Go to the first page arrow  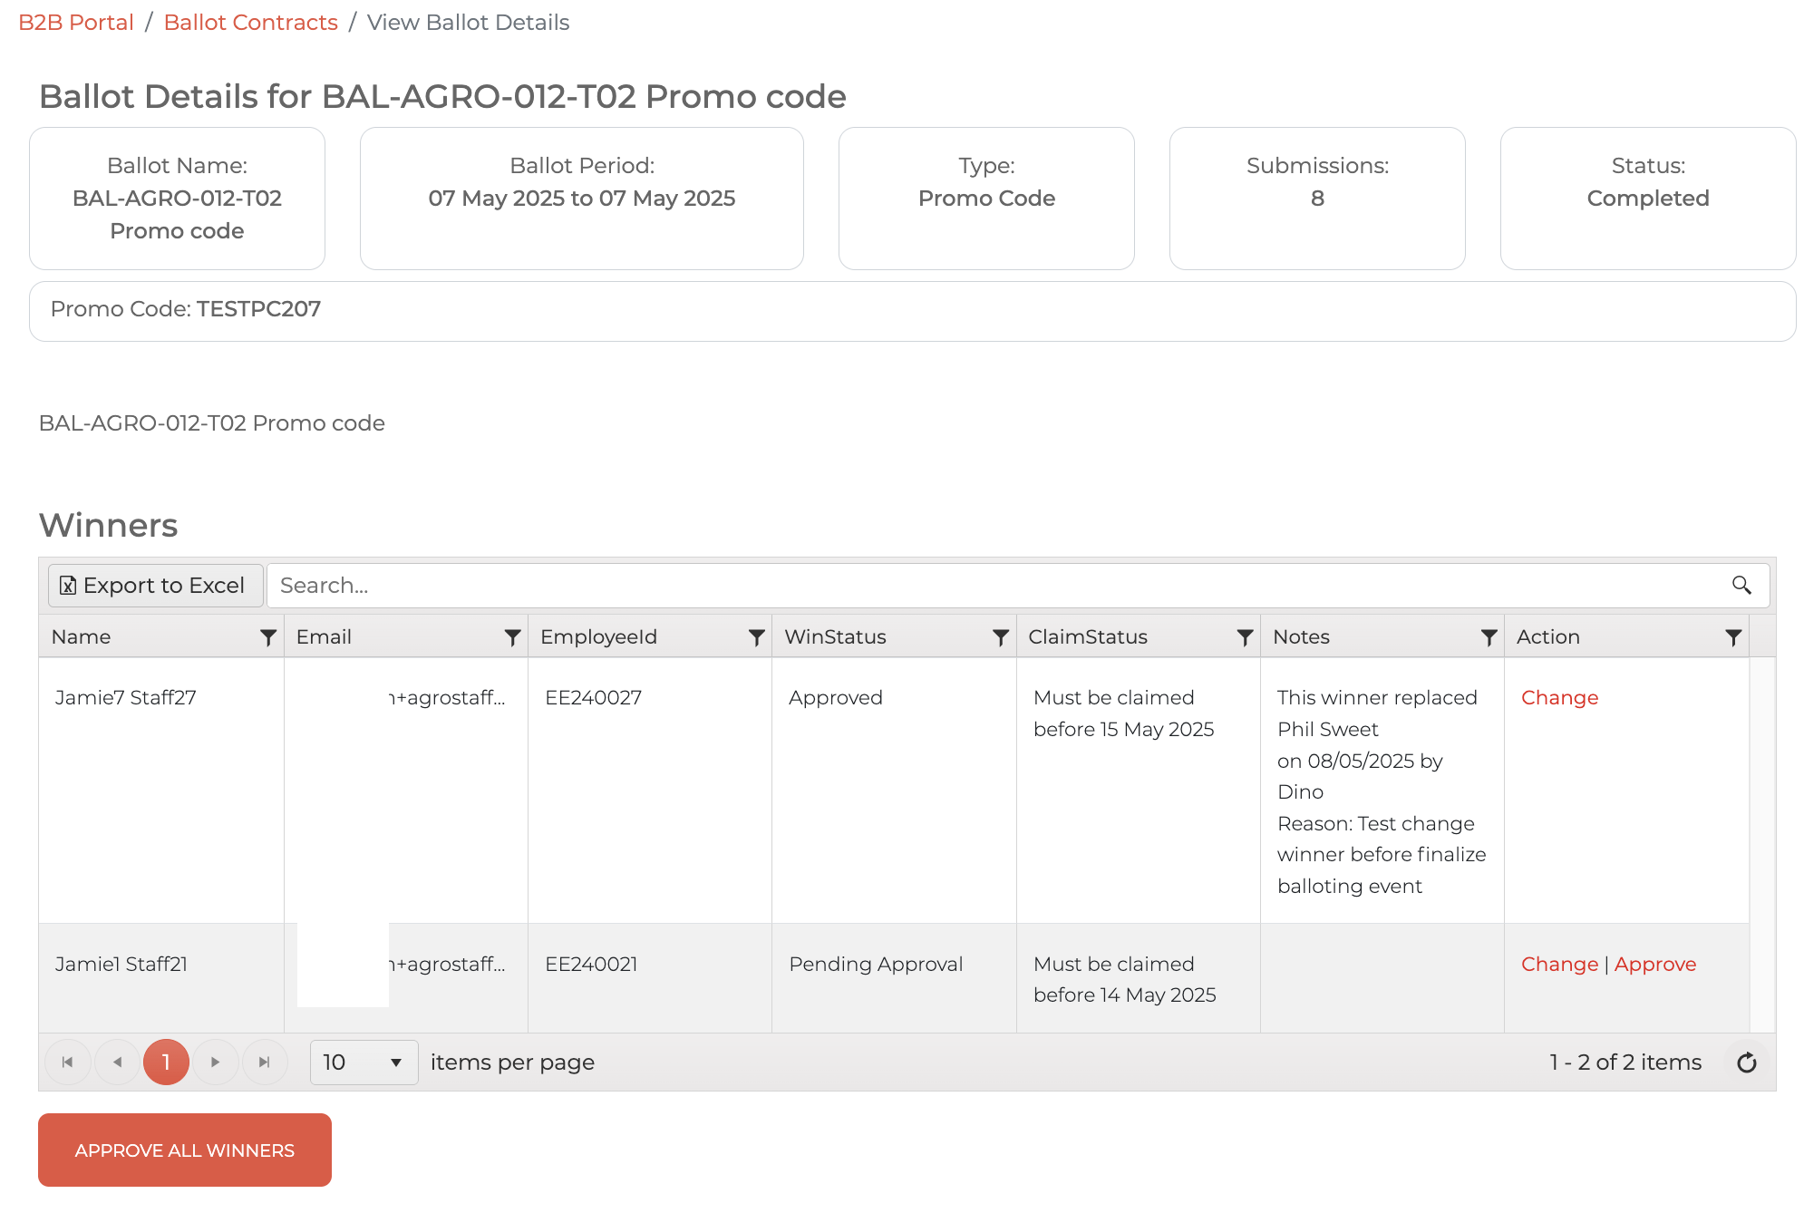pos(68,1063)
